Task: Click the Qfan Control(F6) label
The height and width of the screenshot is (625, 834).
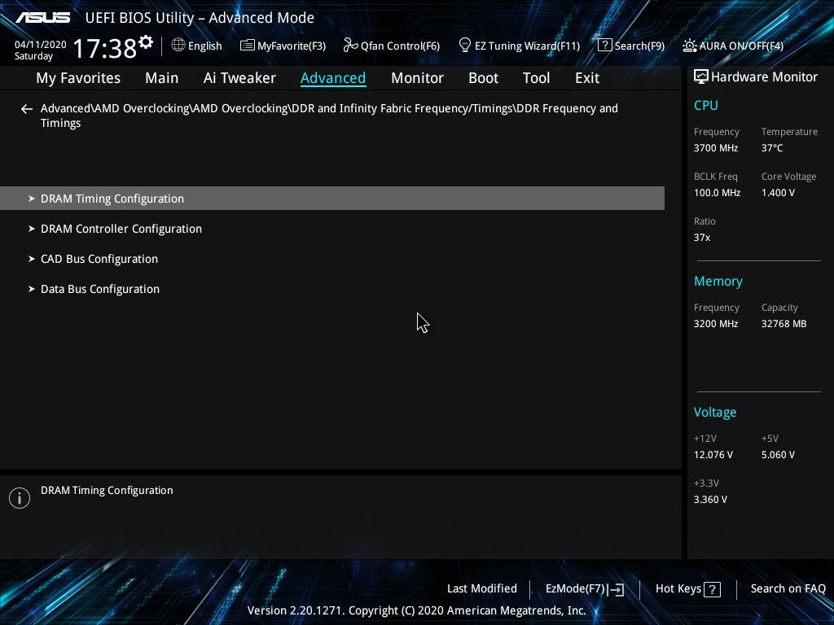Action: (400, 46)
